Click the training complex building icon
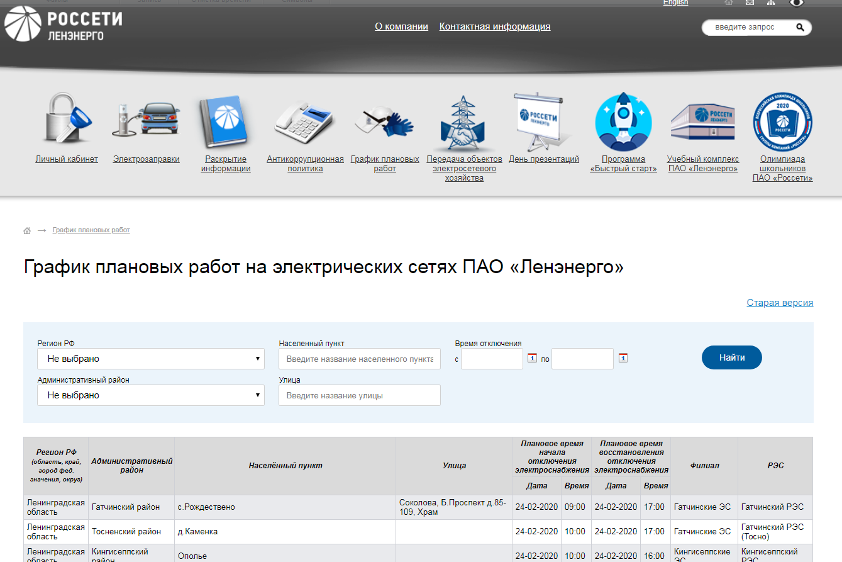 pyautogui.click(x=702, y=121)
